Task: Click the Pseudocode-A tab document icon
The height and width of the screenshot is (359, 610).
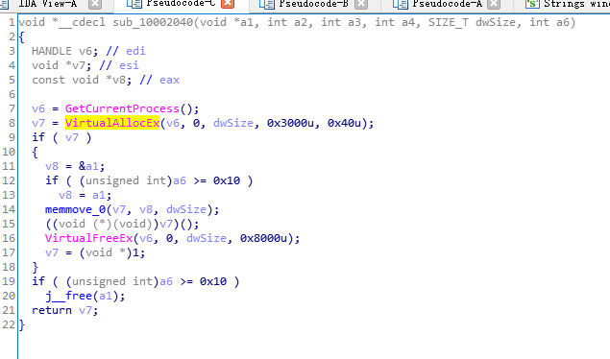Action: click(401, 4)
